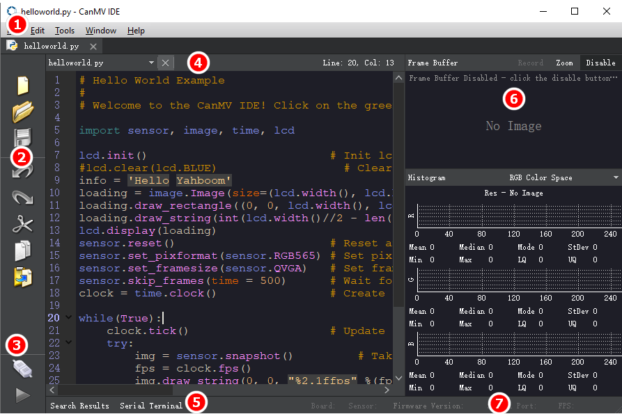Screen dimensions: 622x414
Task: Cut selection with the scissors icon
Action: (23, 224)
